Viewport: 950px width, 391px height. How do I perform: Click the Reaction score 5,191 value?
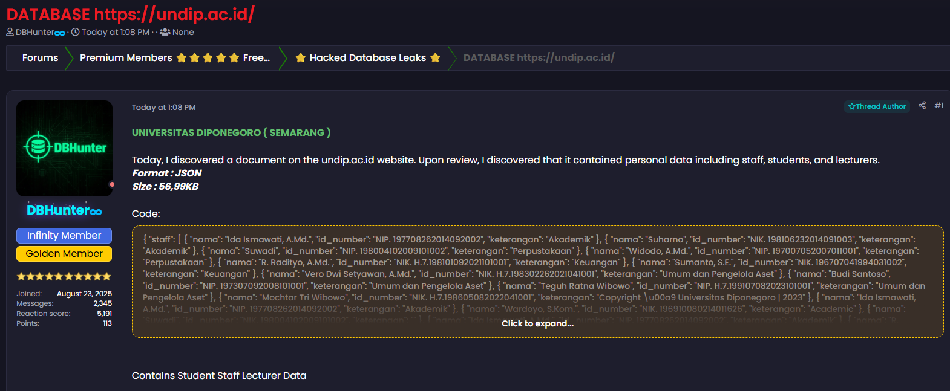[104, 314]
